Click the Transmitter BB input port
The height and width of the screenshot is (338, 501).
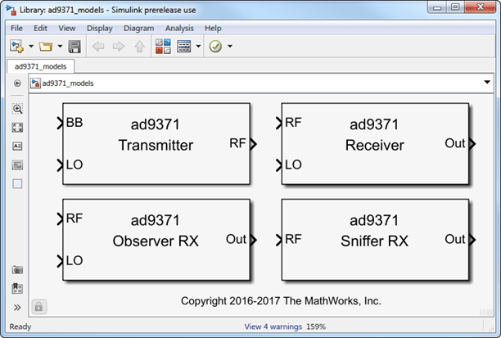pyautogui.click(x=60, y=123)
